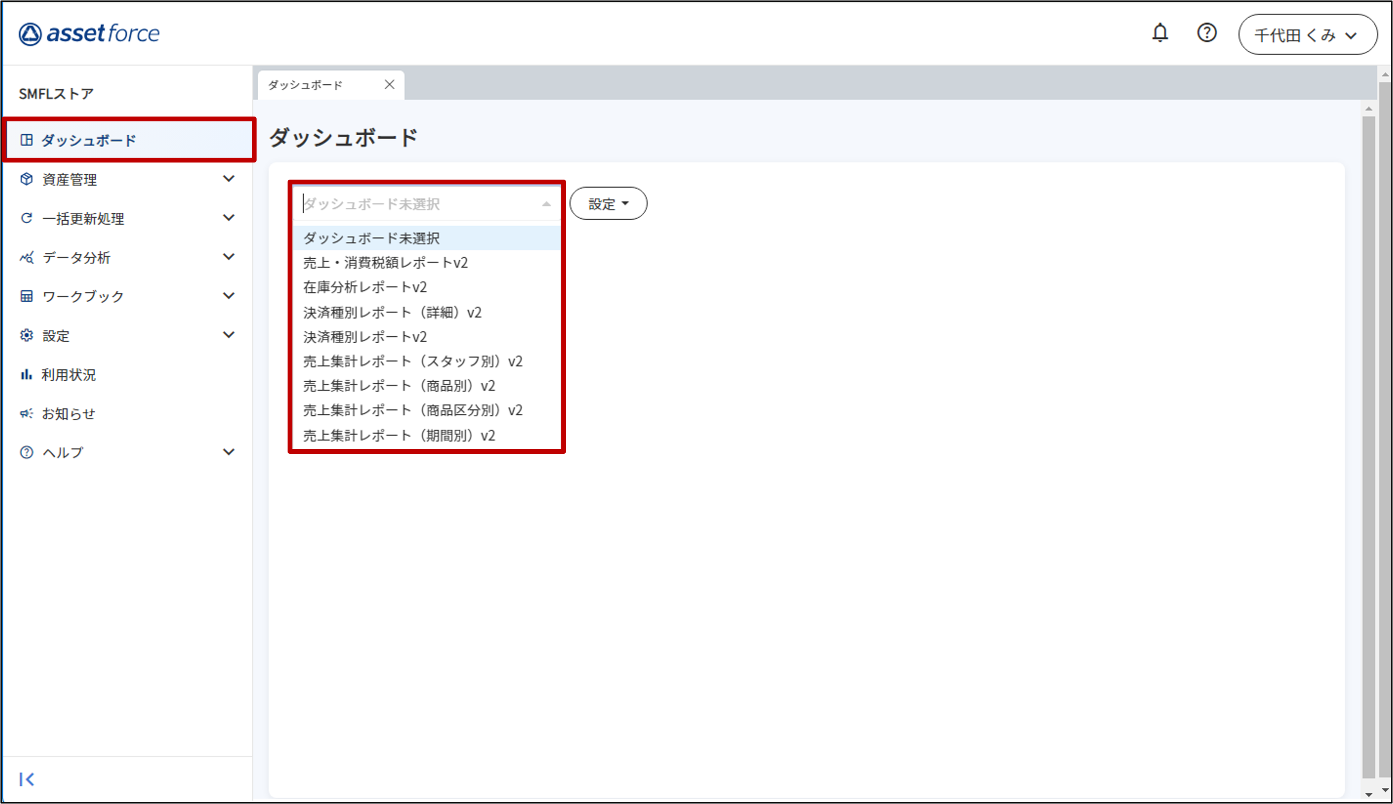Open the help question mark icon in header
This screenshot has width=1393, height=804.
click(1206, 33)
